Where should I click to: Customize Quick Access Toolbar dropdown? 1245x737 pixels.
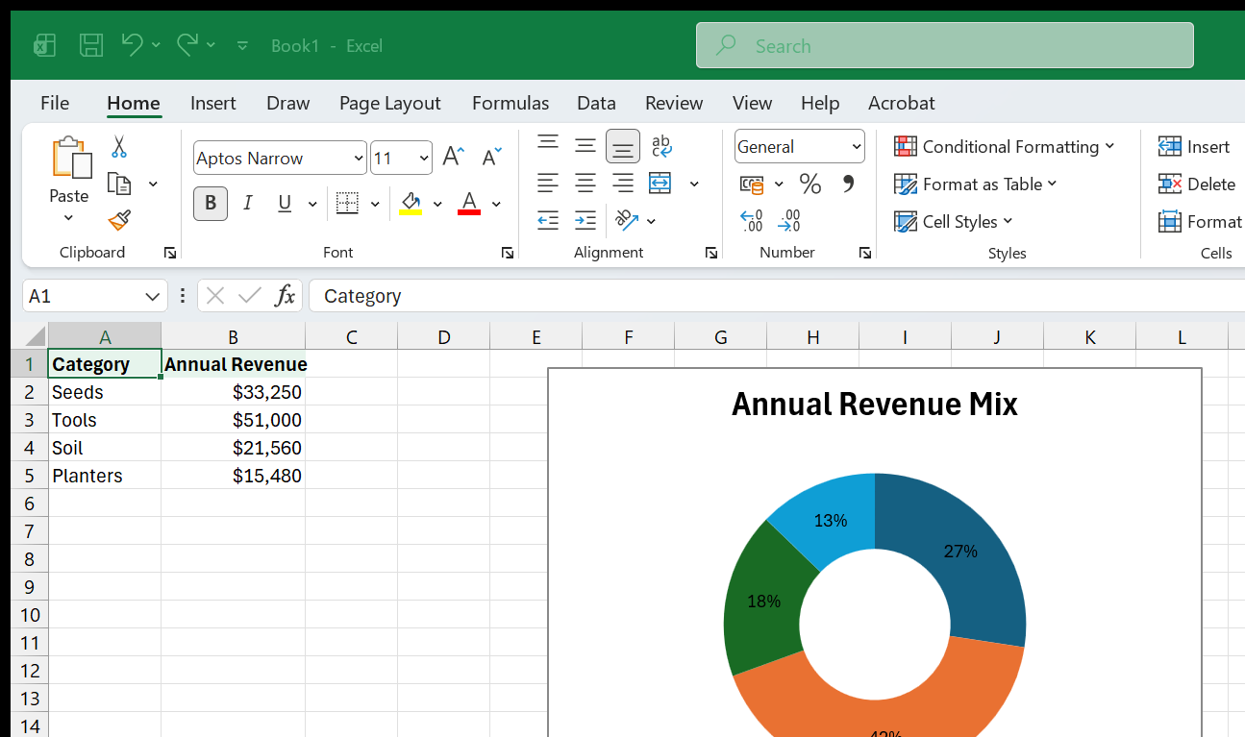point(242,45)
